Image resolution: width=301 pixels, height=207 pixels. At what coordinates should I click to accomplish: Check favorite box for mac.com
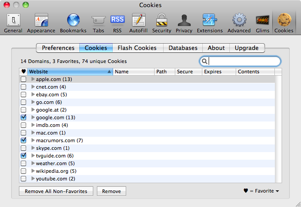pos(23,133)
